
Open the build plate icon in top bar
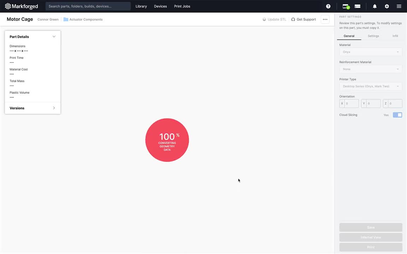click(x=358, y=6)
